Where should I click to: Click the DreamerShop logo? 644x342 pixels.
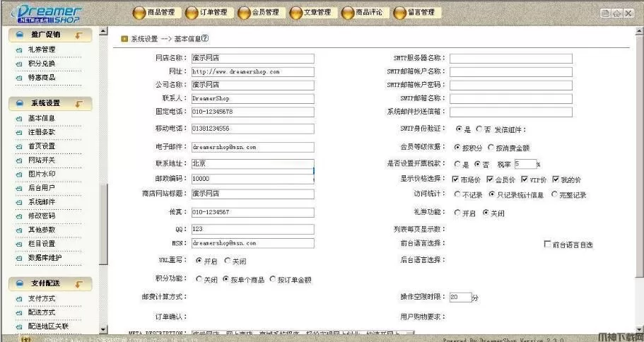tap(49, 14)
